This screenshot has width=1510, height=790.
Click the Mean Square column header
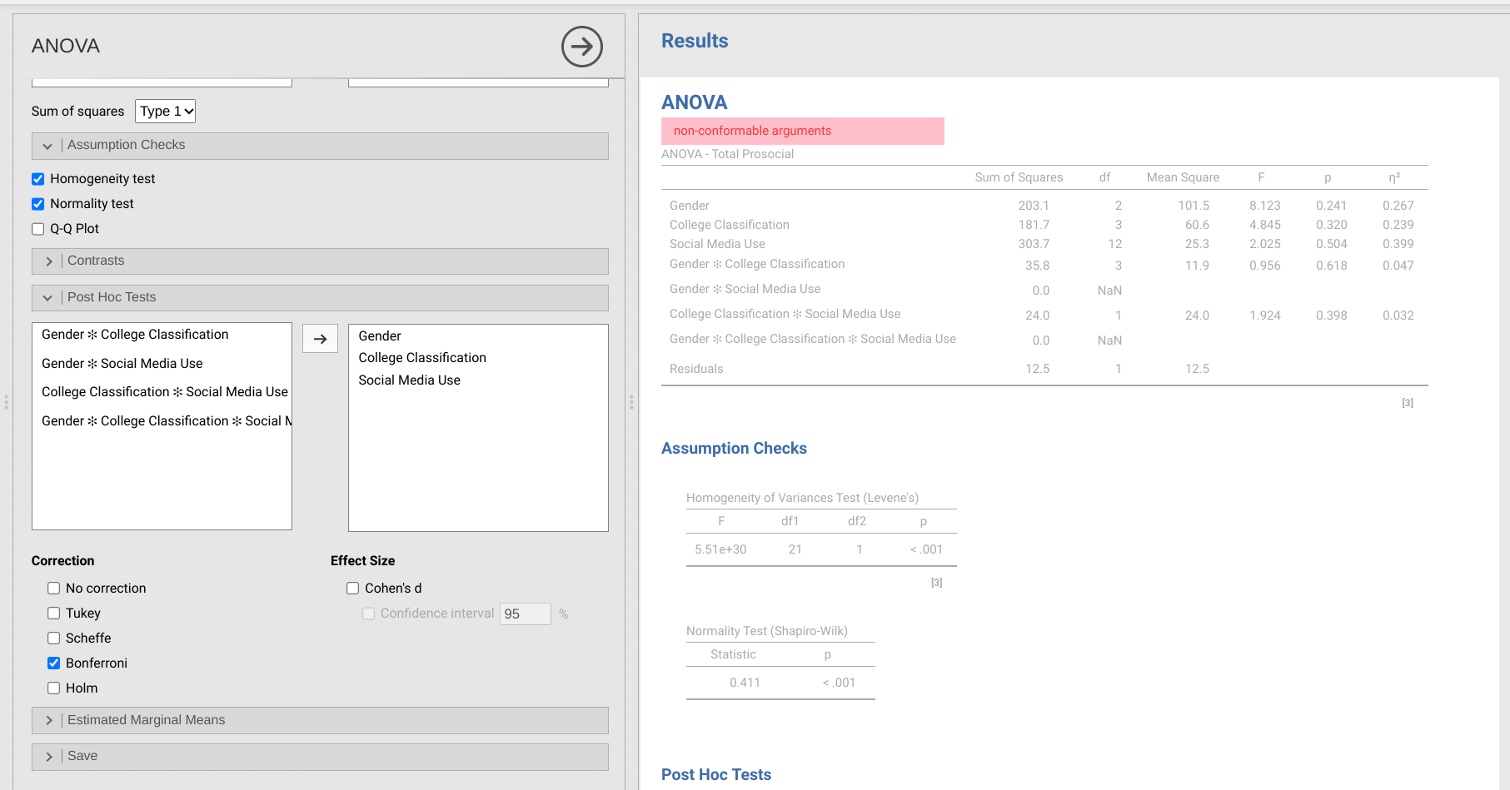(1183, 177)
